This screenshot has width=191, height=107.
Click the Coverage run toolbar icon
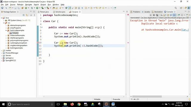[x=42, y=8]
